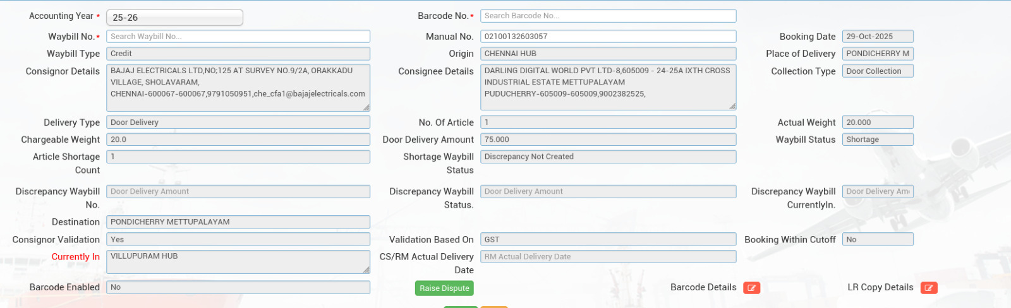Click the Shortage Waybill Status field
The width and height of the screenshot is (1011, 308).
(x=608, y=157)
